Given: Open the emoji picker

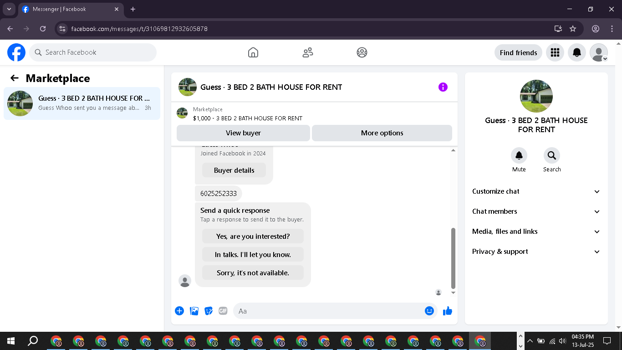Looking at the screenshot, I should click(x=429, y=311).
